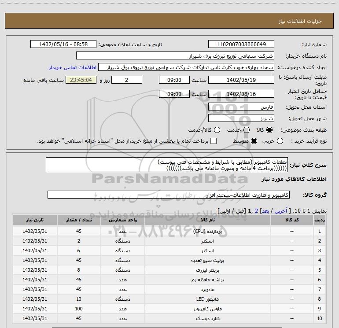Viewport: 339px width, 328px height.
Task: Click the deadline date field 1402/05/19
Action: pos(241,80)
